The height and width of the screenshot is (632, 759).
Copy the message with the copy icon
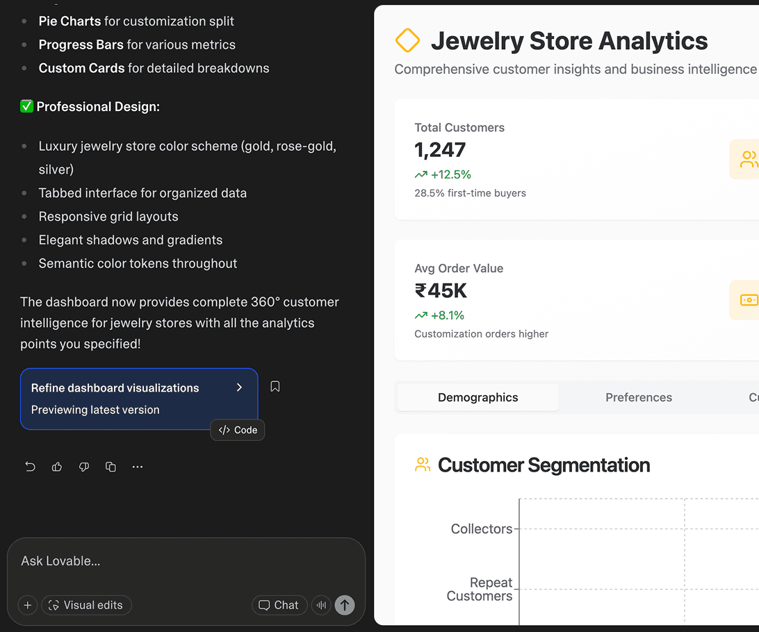pyautogui.click(x=111, y=467)
